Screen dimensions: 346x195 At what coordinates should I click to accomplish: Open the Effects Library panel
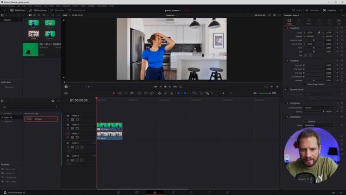pyautogui.click(x=38, y=10)
